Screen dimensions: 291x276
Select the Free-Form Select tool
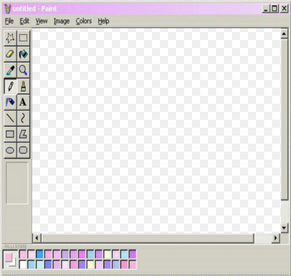[10, 38]
